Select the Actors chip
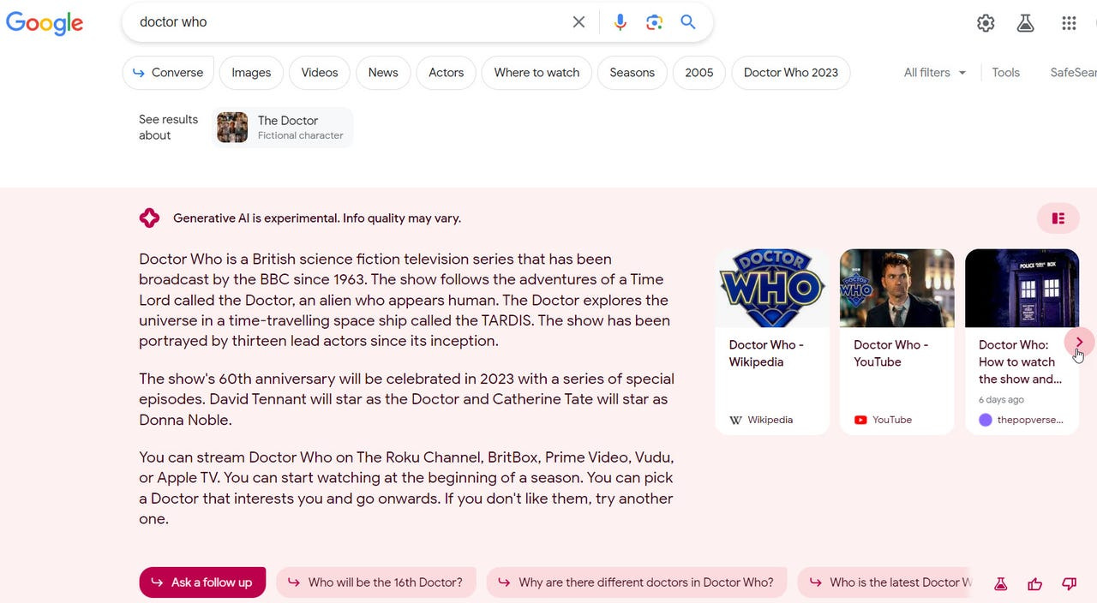Viewport: 1097px width, 603px height. click(x=446, y=73)
